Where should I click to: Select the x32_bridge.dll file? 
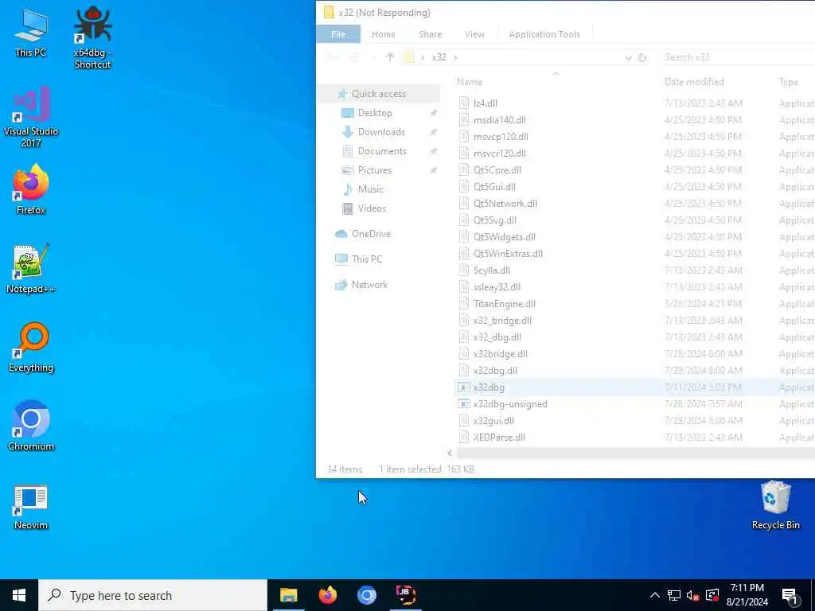coord(502,321)
